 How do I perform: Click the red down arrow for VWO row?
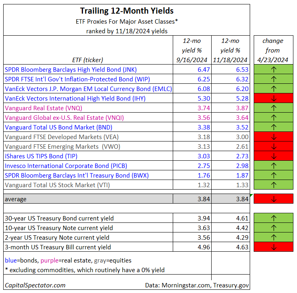coord(274,147)
